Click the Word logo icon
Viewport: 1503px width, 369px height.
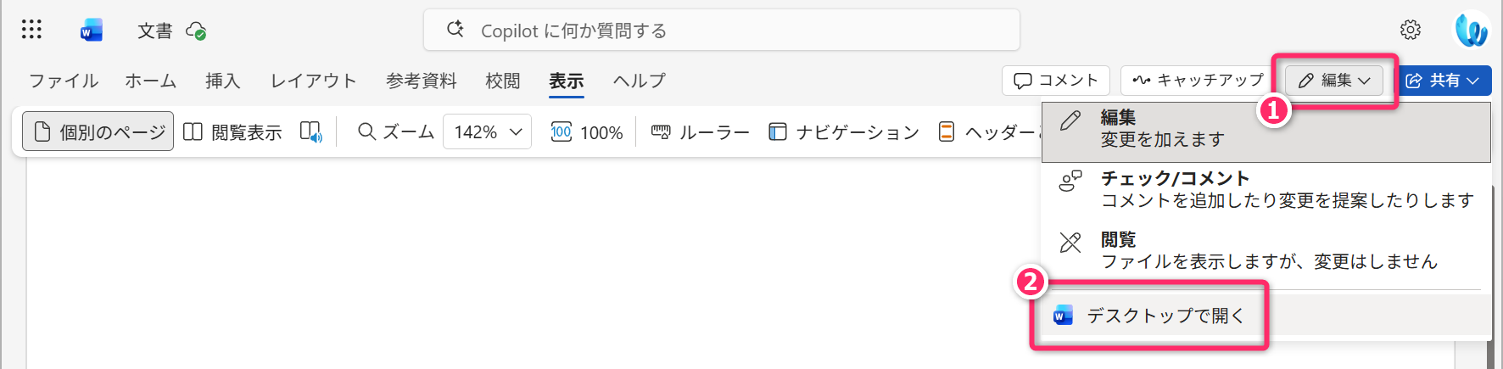(x=91, y=31)
